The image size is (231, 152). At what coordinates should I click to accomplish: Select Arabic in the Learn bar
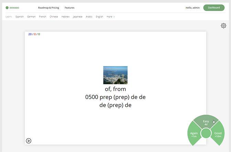pos(89,16)
